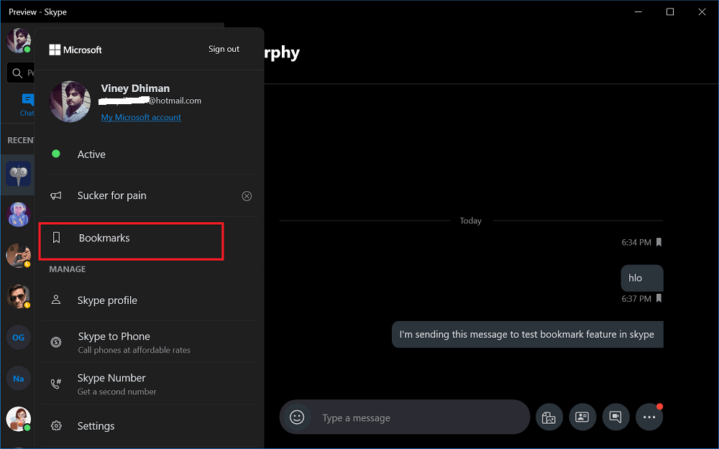
Task: Click the bookmark icon beside 6:34 PM
Action: click(659, 242)
